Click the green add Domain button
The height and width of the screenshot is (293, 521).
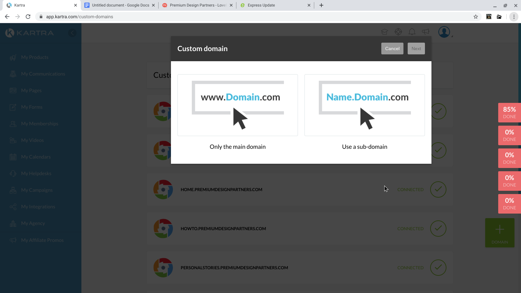[x=500, y=233]
